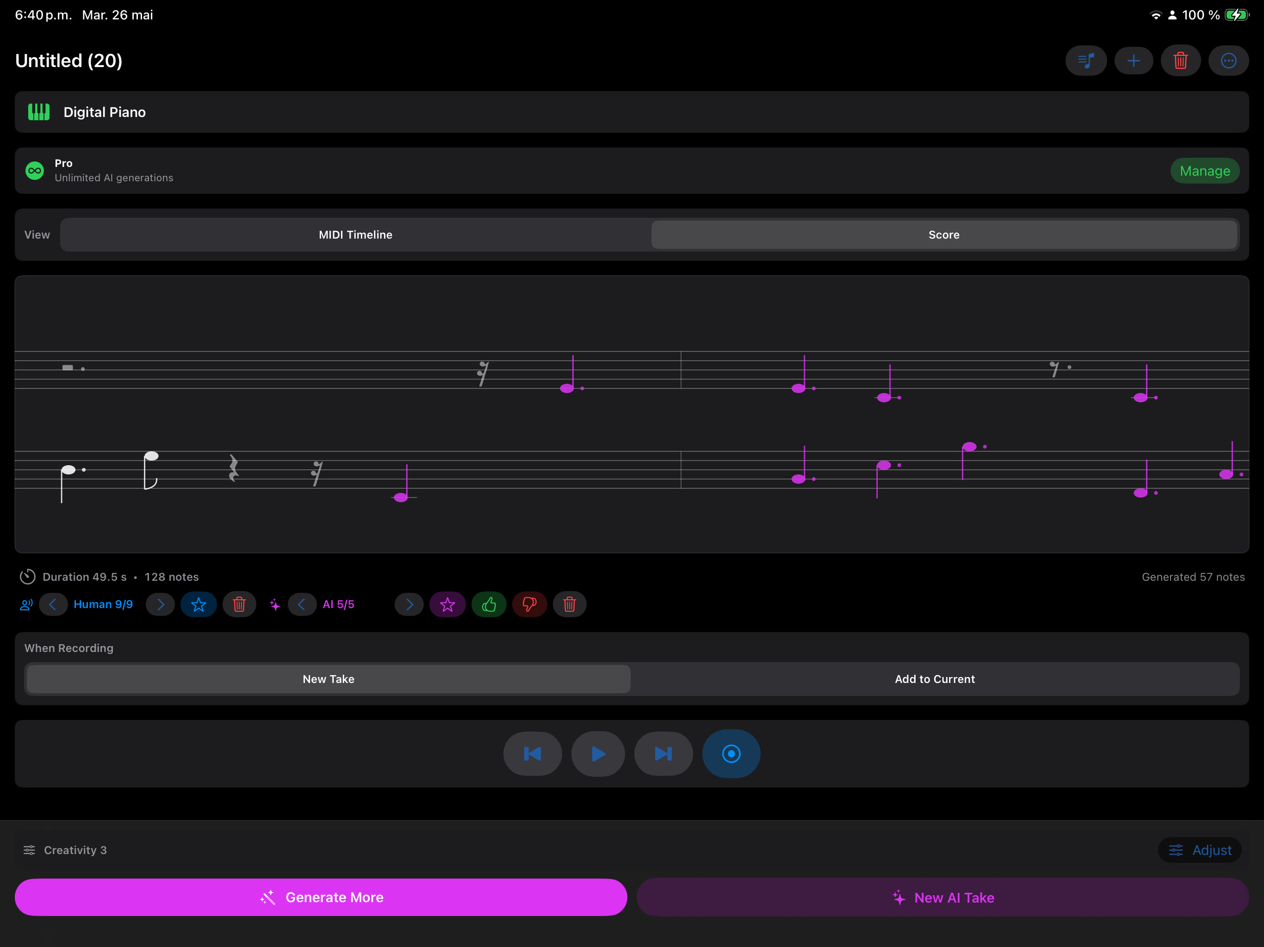Go to next AI take
1264x947 pixels.
pyautogui.click(x=409, y=604)
